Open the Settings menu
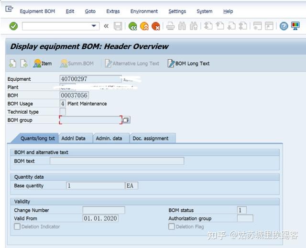The height and width of the screenshot is (248, 306). point(177,11)
